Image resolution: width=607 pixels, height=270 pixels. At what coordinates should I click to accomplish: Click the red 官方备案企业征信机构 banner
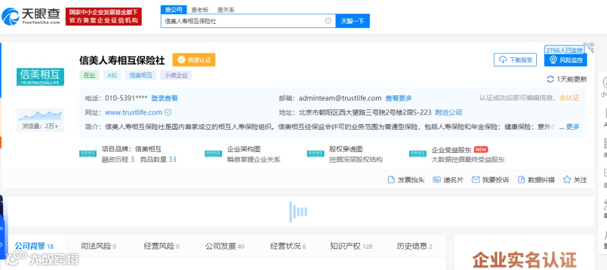tap(104, 17)
